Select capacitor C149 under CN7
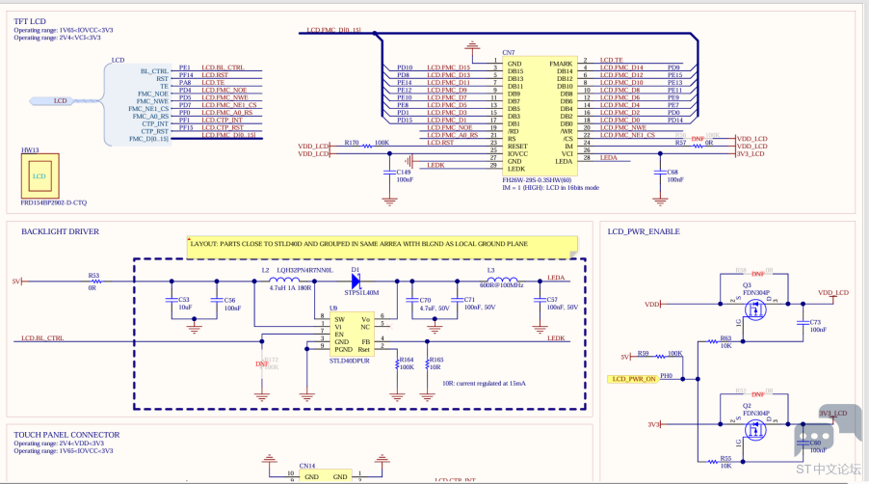Screen dimensions: 870x484 [389, 173]
